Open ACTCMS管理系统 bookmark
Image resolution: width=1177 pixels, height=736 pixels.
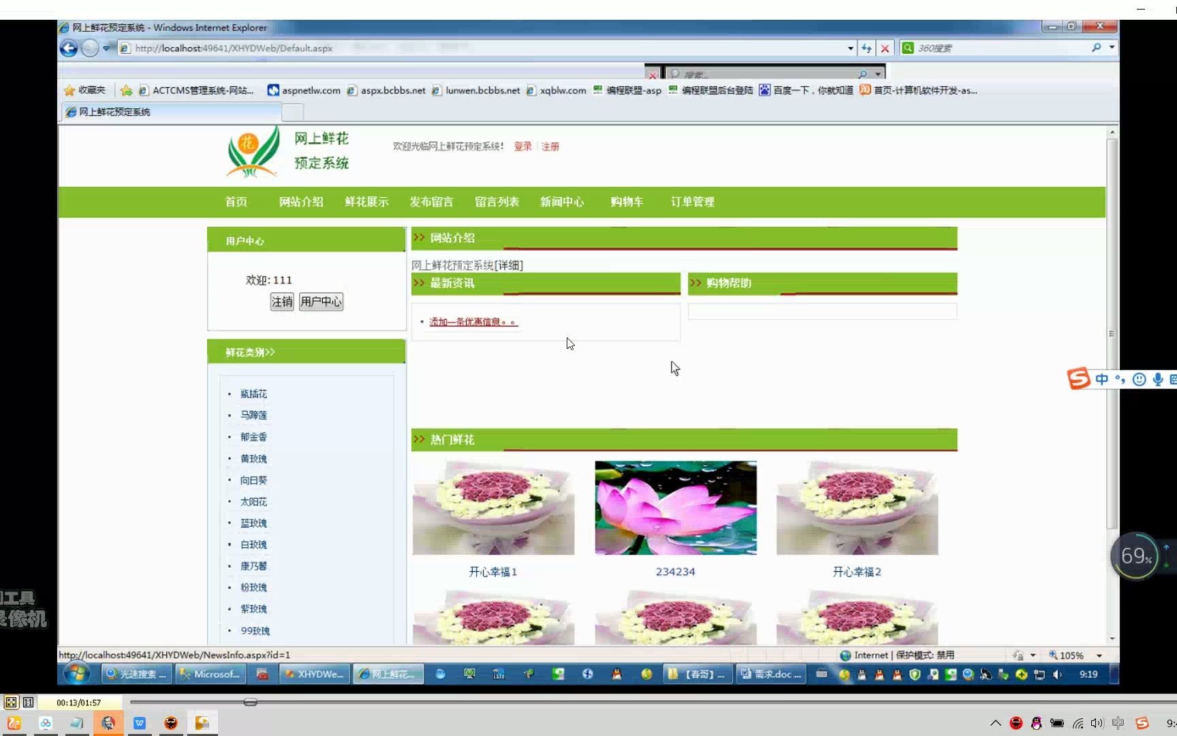(x=196, y=90)
